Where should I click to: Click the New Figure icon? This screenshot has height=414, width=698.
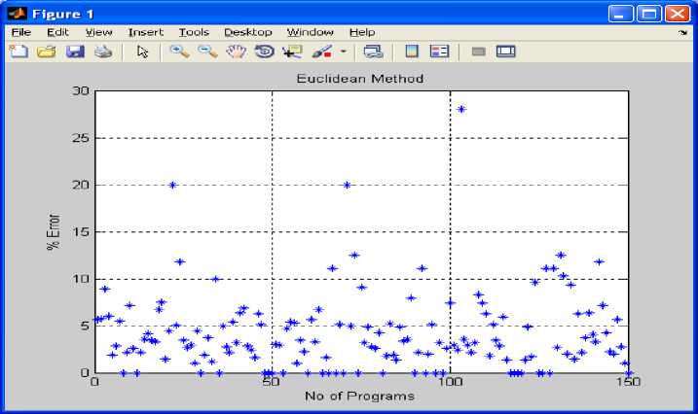pyautogui.click(x=18, y=52)
